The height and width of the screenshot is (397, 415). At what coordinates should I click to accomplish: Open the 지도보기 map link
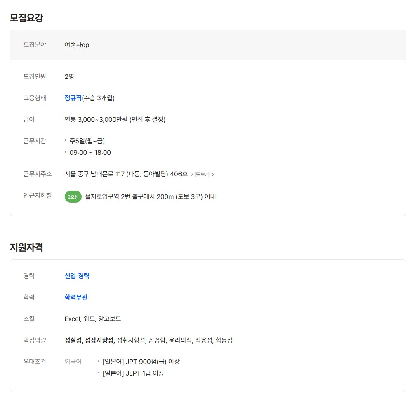click(200, 174)
